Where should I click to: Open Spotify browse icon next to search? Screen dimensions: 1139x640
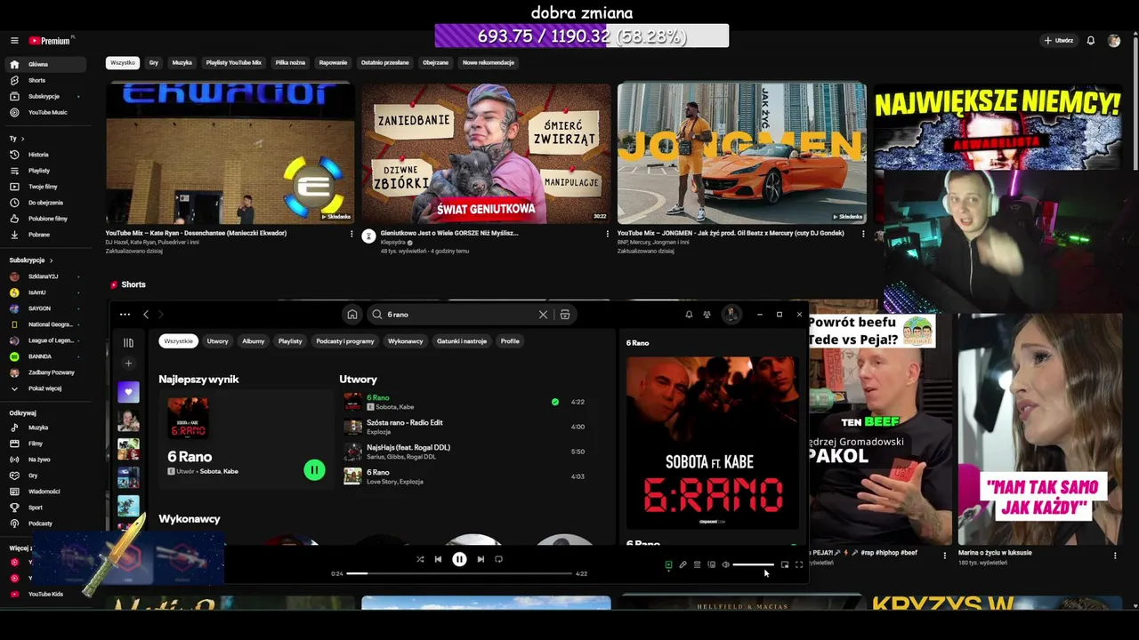click(565, 315)
